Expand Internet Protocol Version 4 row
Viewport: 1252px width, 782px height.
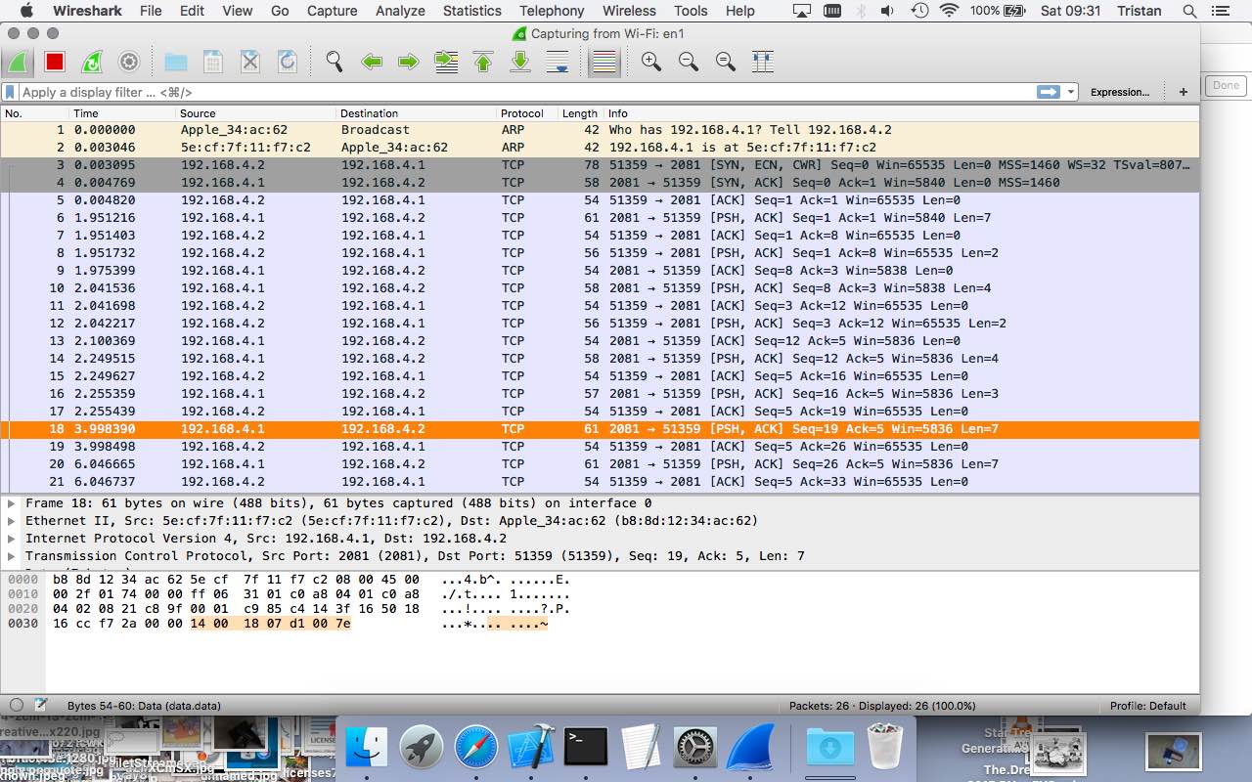click(12, 539)
